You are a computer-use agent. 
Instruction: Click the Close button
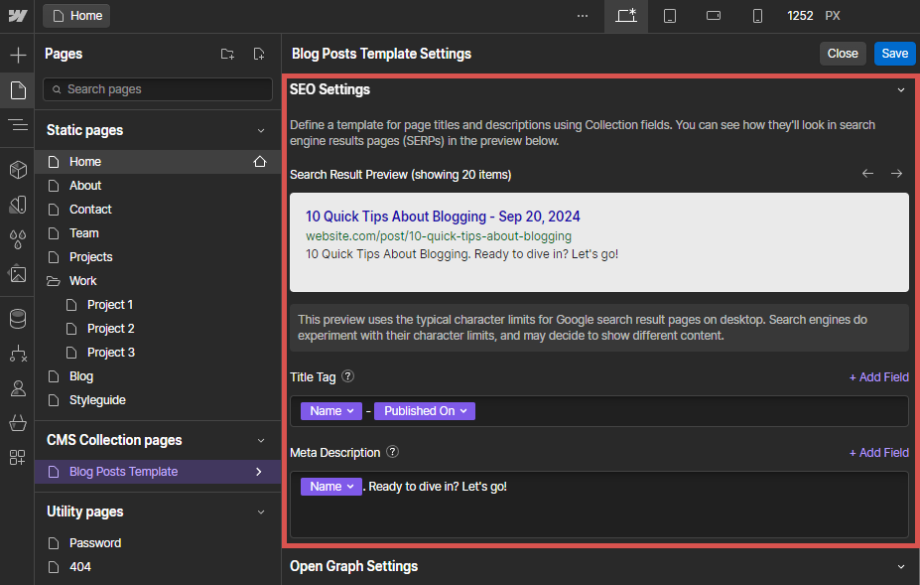click(x=843, y=54)
